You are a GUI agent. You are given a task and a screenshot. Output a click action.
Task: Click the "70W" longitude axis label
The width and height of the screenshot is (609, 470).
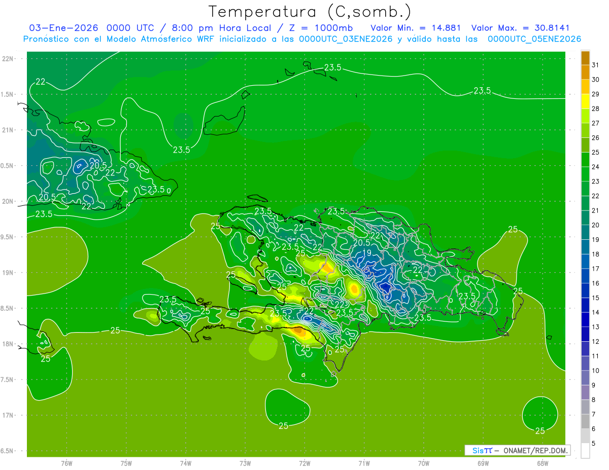coord(423,463)
